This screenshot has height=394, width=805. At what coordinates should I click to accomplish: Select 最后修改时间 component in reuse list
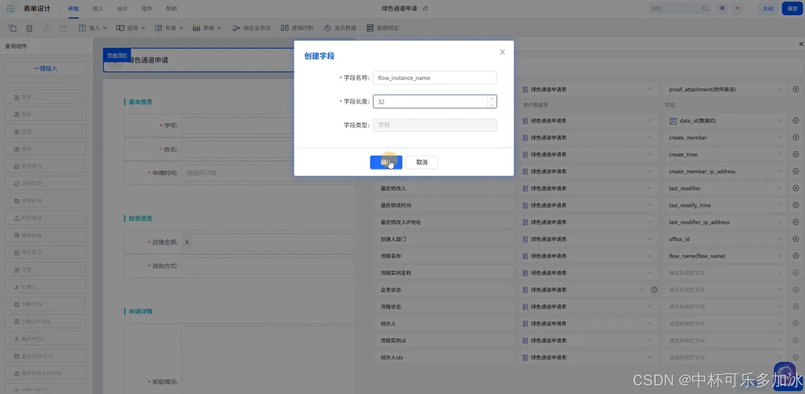[45, 355]
